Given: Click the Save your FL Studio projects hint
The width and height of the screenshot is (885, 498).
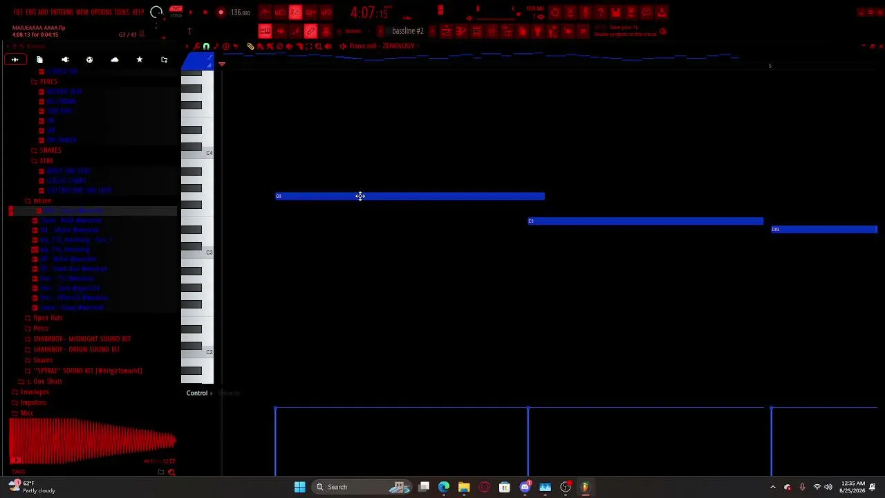Looking at the screenshot, I should 625,31.
